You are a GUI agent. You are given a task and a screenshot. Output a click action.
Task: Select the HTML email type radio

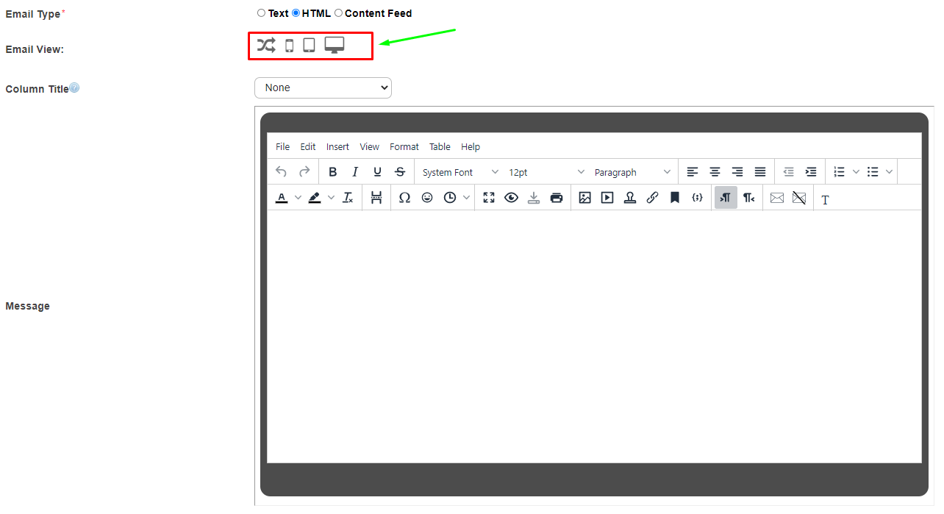(296, 13)
